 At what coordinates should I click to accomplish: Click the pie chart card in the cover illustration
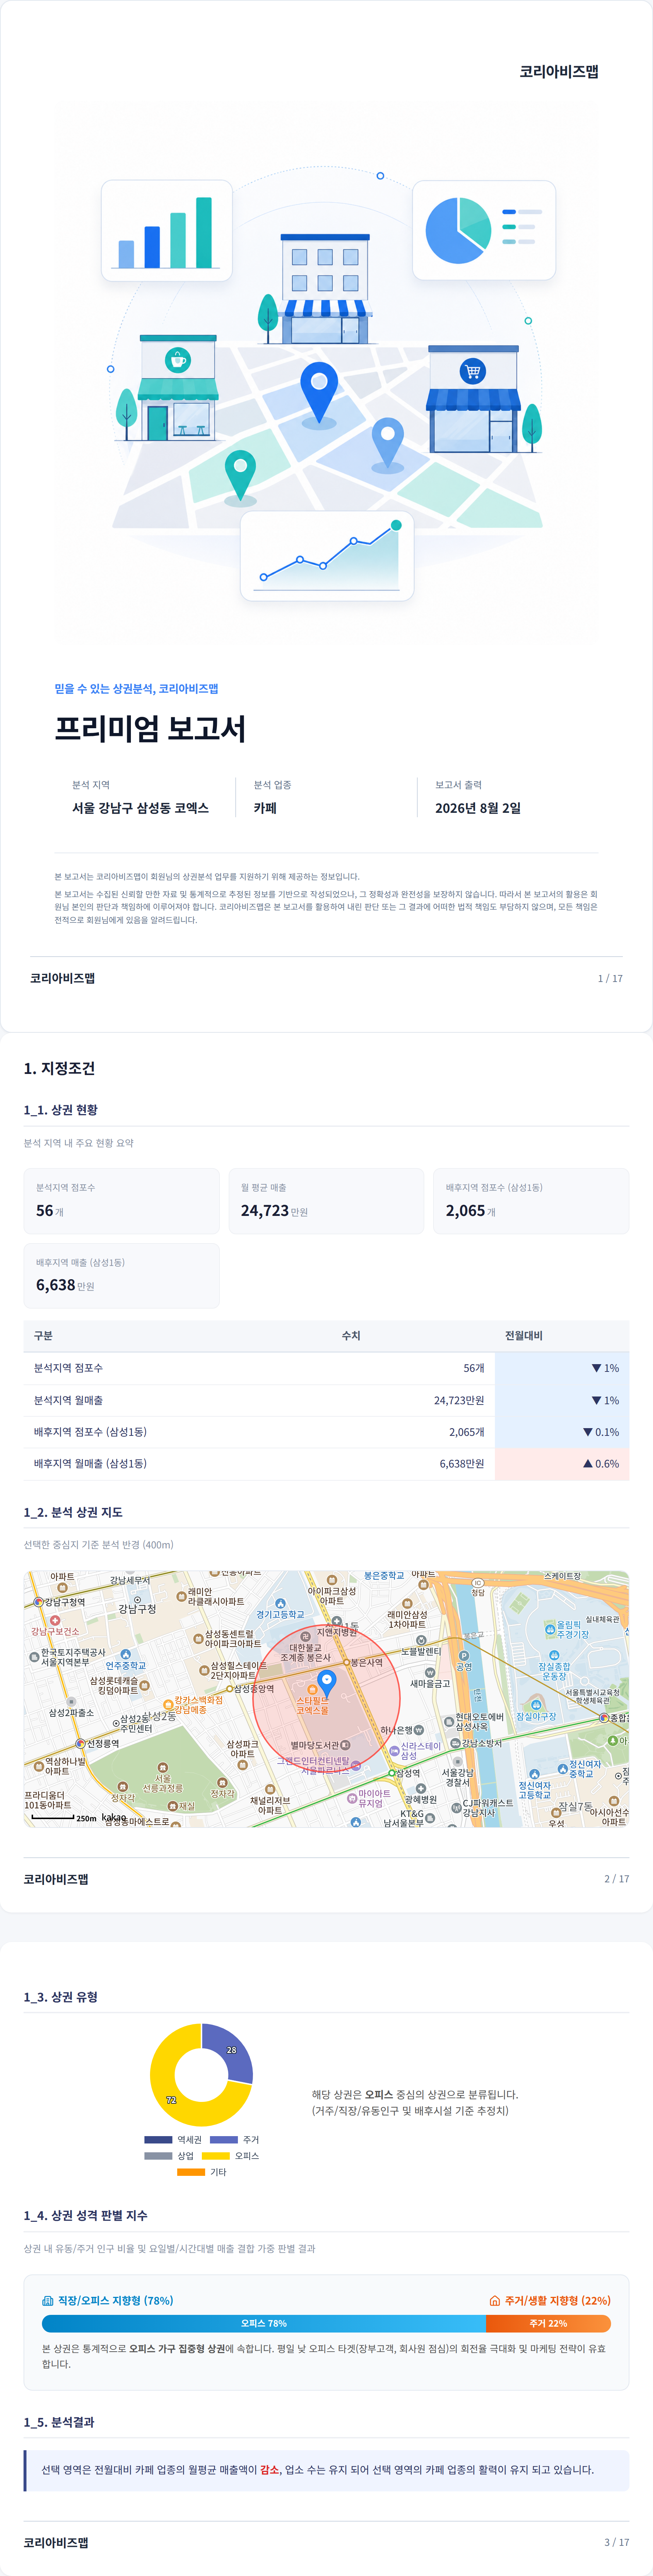pyautogui.click(x=484, y=230)
